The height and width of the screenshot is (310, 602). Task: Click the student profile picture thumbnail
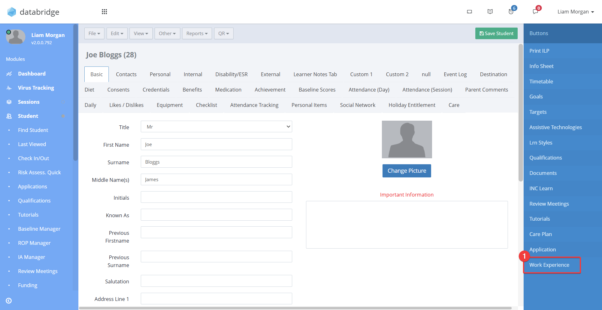407,139
